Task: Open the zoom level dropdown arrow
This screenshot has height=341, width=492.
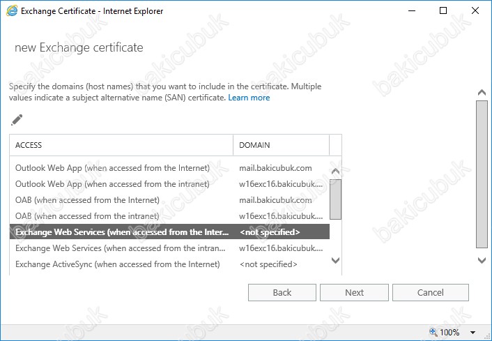Action: pos(472,332)
